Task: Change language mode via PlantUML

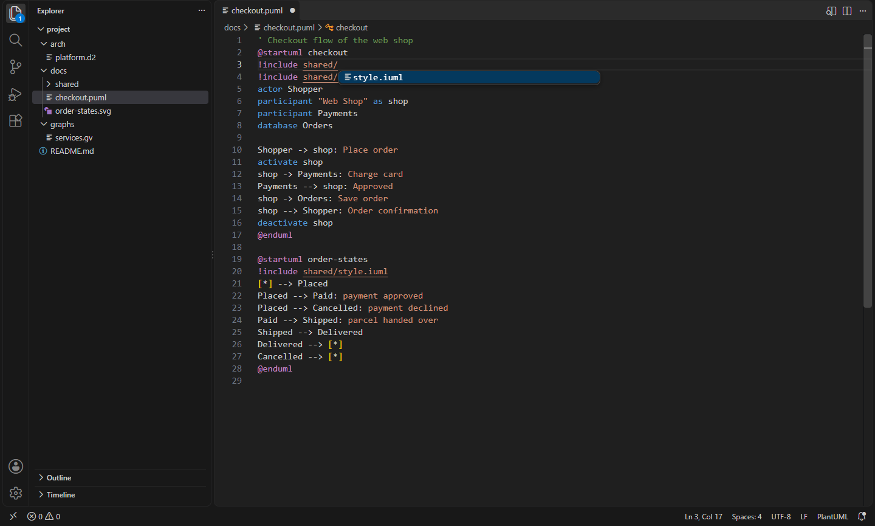Action: 832,516
